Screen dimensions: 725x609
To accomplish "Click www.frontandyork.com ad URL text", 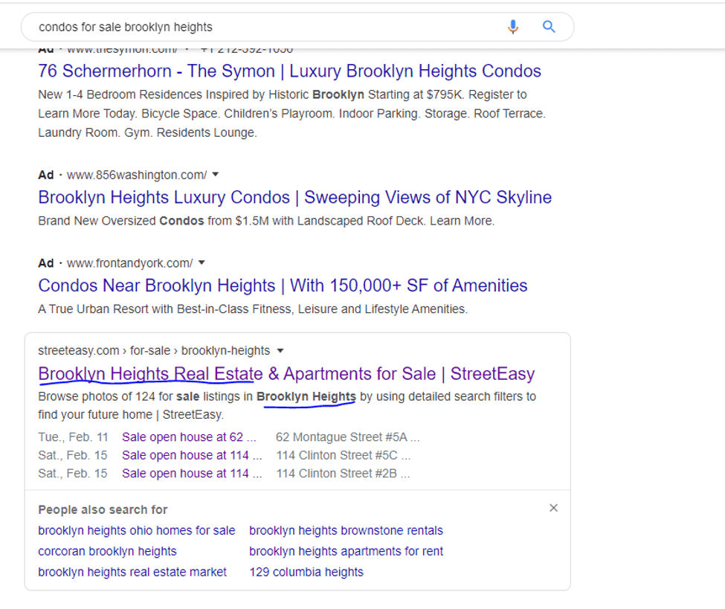I will pyautogui.click(x=130, y=263).
